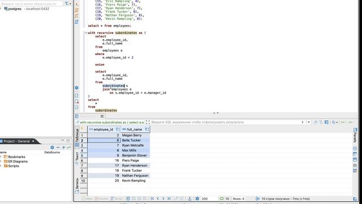Collapse the with recursive code block
The image size is (362, 204).
86,33
